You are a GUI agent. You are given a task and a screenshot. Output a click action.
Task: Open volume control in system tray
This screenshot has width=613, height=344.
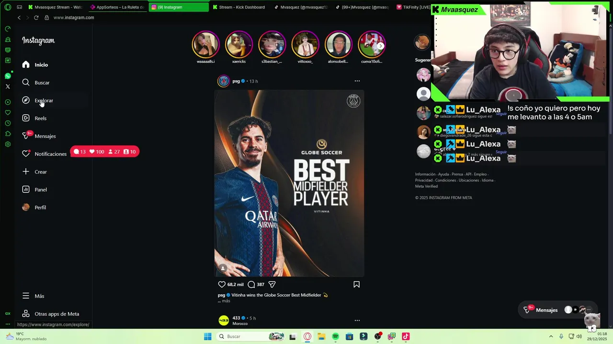tap(579, 336)
